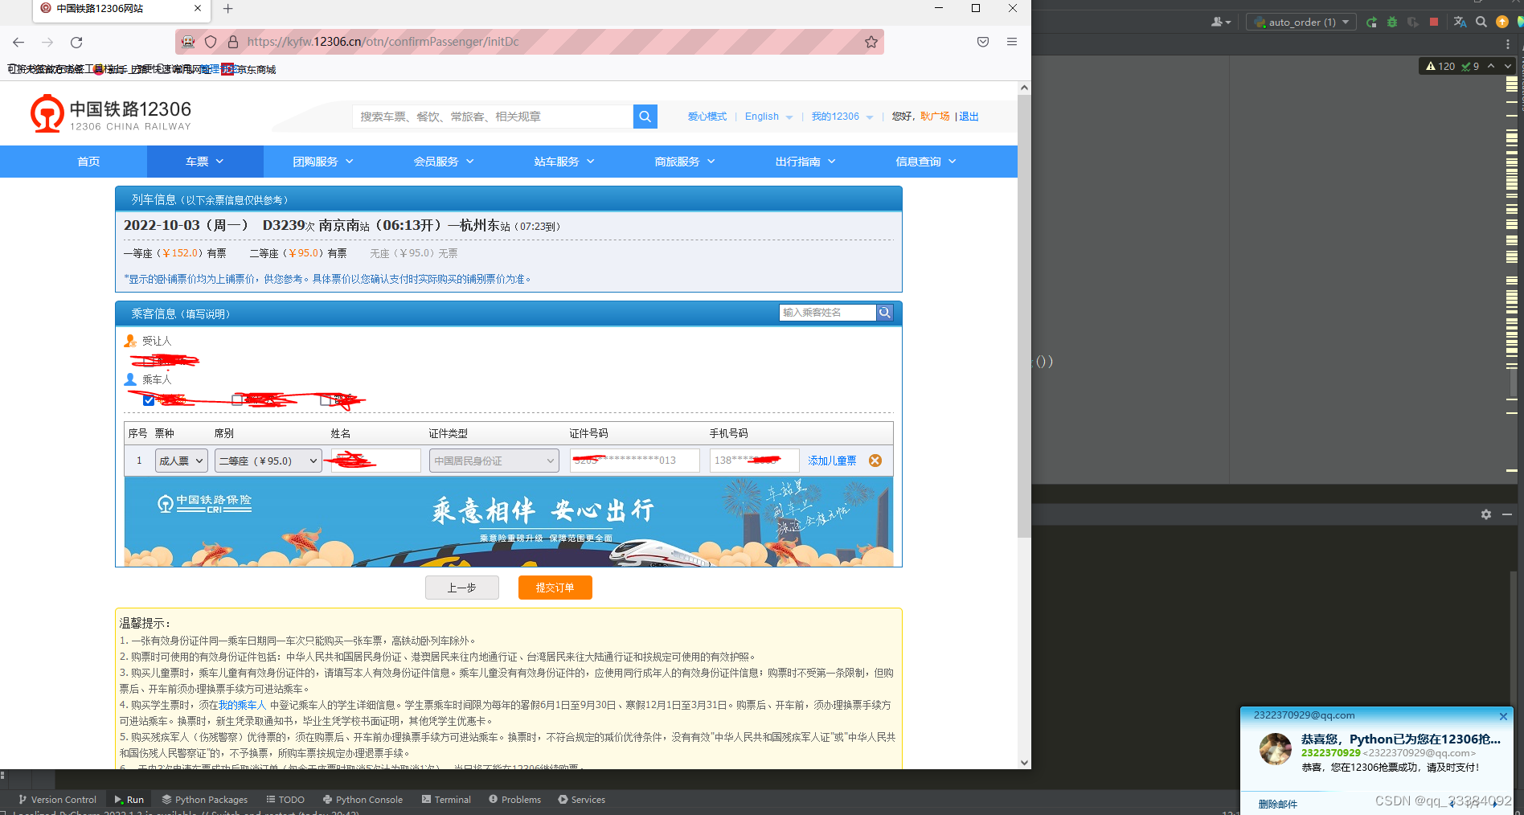Click the PyCharm Rerun auto_order icon
The image size is (1524, 815).
click(1371, 23)
